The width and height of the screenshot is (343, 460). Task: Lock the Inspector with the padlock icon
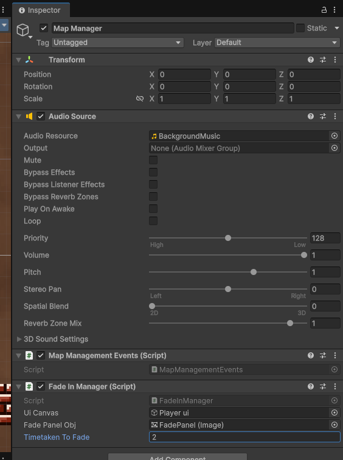(324, 10)
